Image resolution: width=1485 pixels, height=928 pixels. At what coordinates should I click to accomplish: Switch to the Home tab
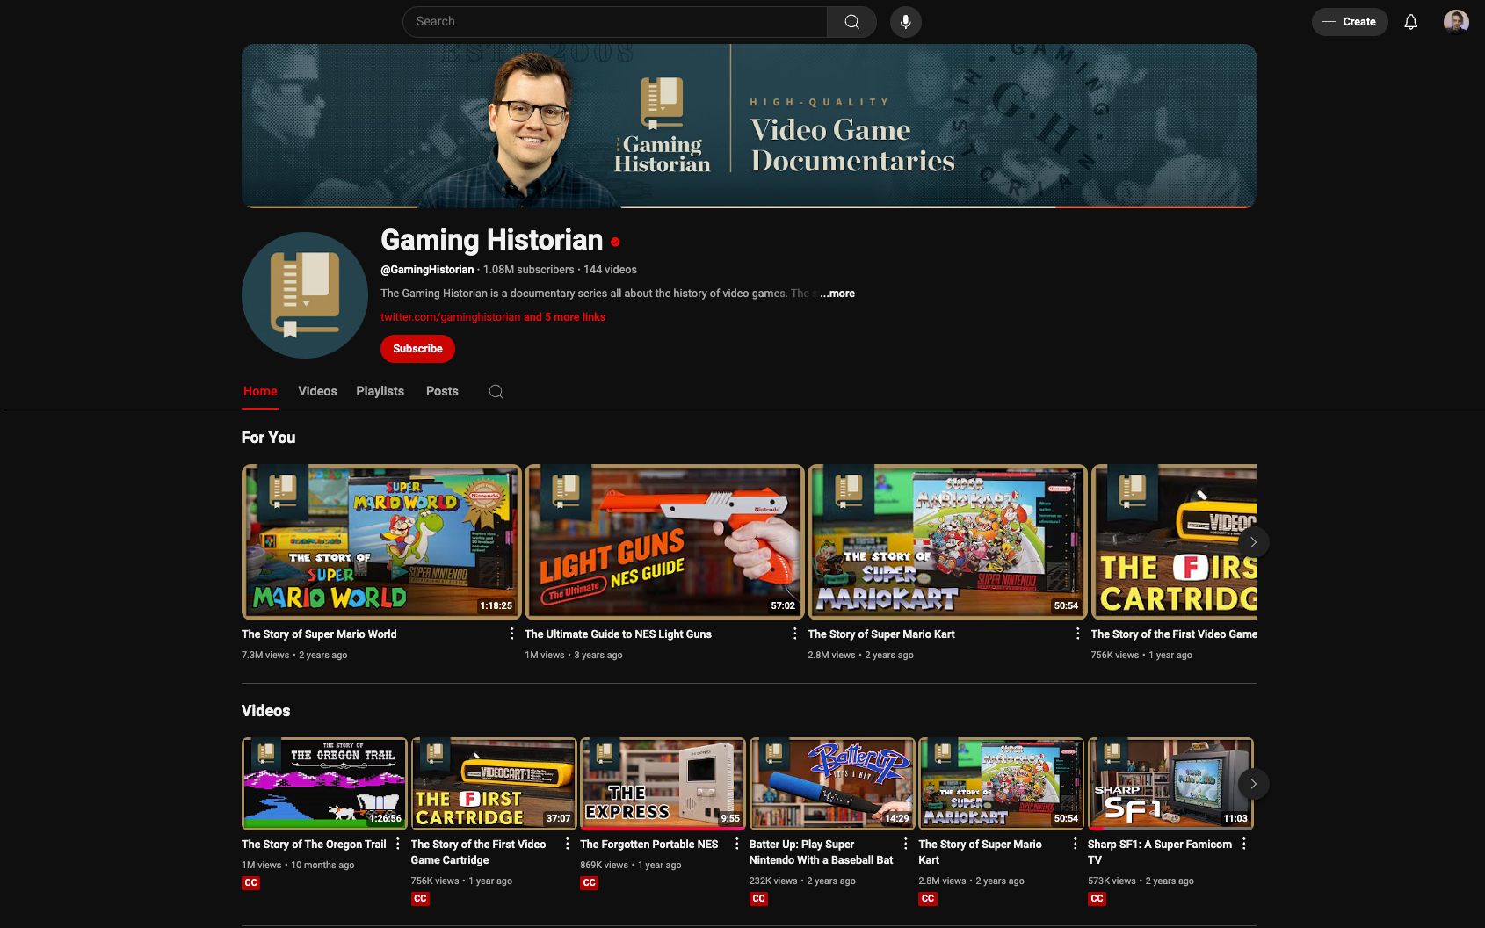click(x=260, y=392)
